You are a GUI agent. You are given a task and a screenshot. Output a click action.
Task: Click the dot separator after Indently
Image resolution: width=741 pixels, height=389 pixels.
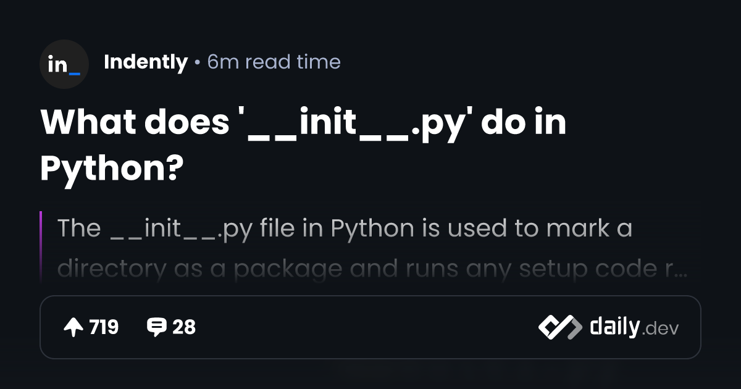pos(197,62)
